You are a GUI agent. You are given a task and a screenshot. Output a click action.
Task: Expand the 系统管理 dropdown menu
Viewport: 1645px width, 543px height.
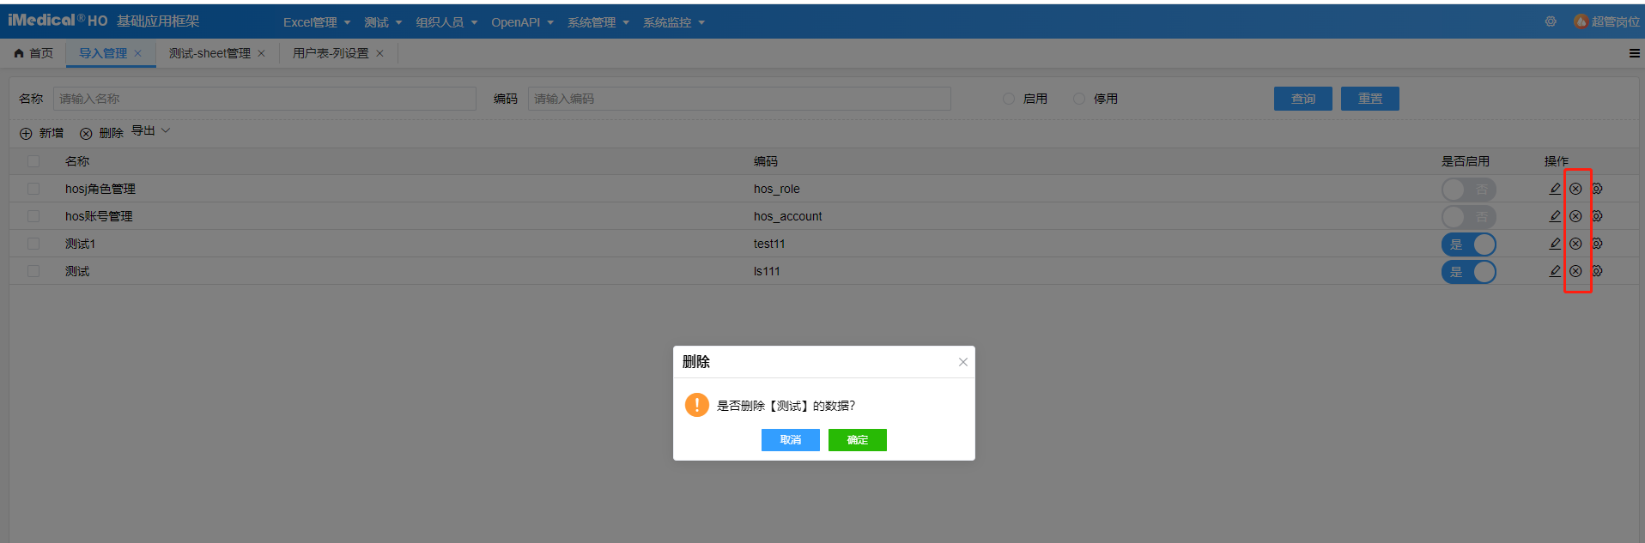[x=598, y=22]
